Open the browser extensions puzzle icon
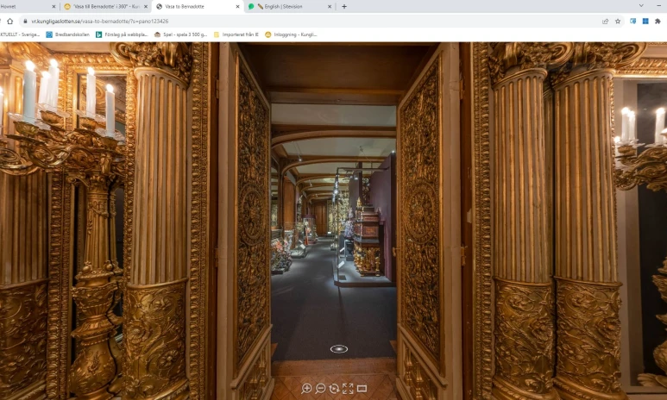The image size is (667, 400). coord(658,21)
